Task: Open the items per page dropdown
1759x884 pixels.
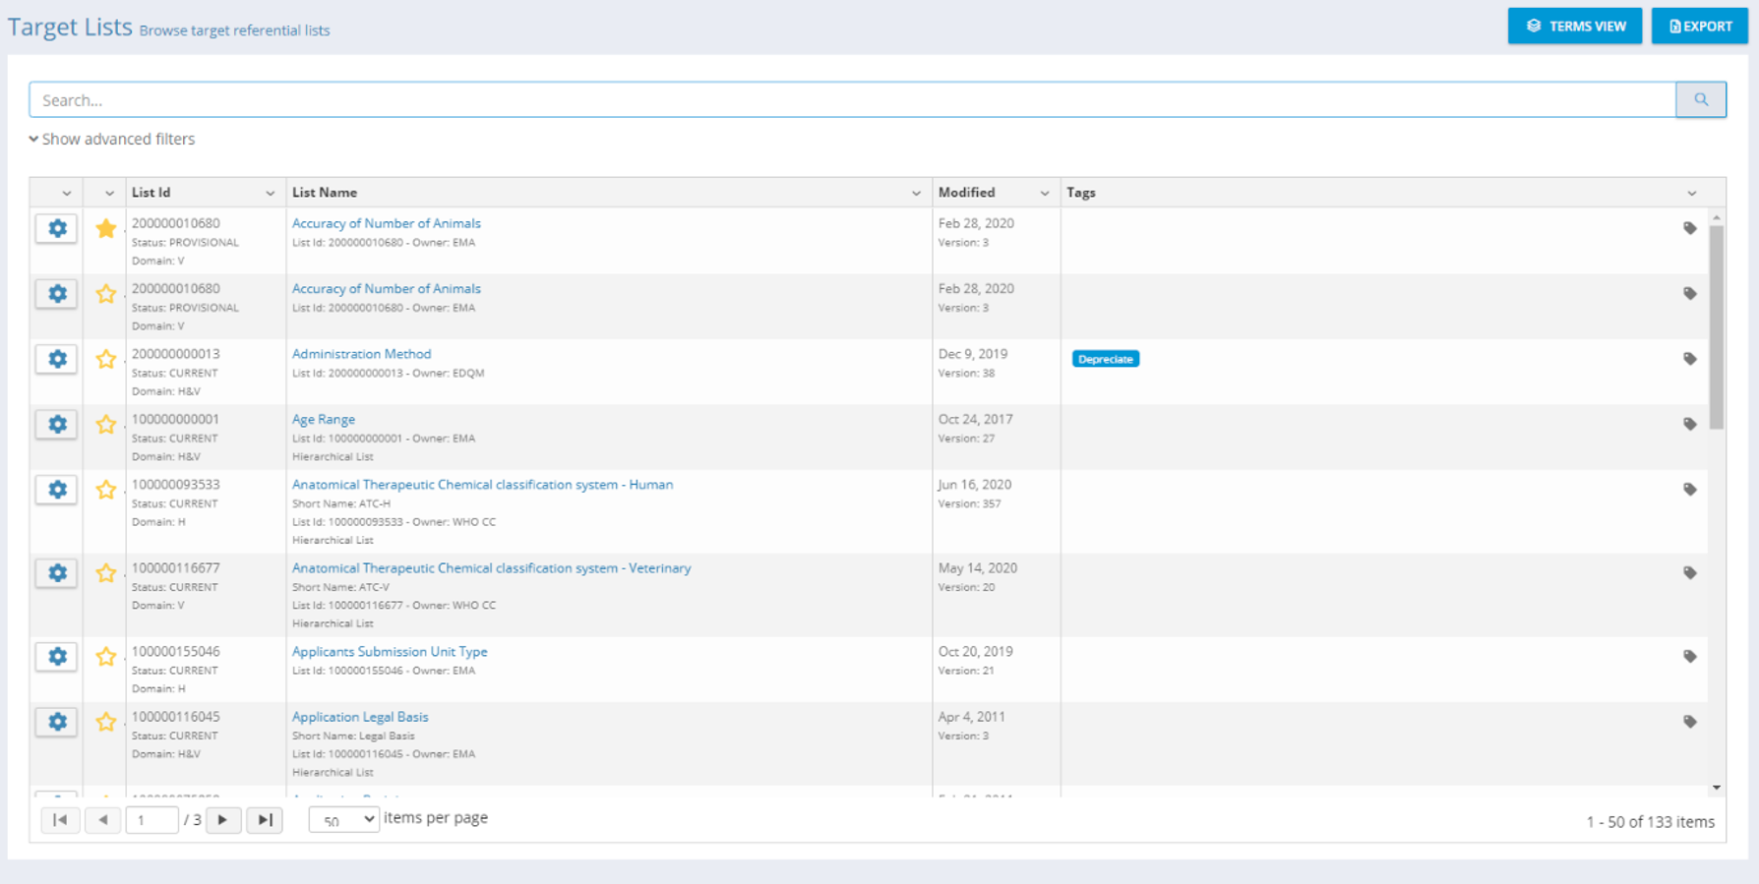Action: pyautogui.click(x=343, y=819)
